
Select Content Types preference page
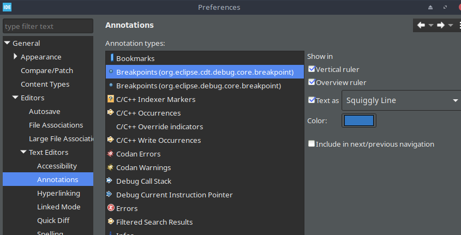[x=45, y=85]
